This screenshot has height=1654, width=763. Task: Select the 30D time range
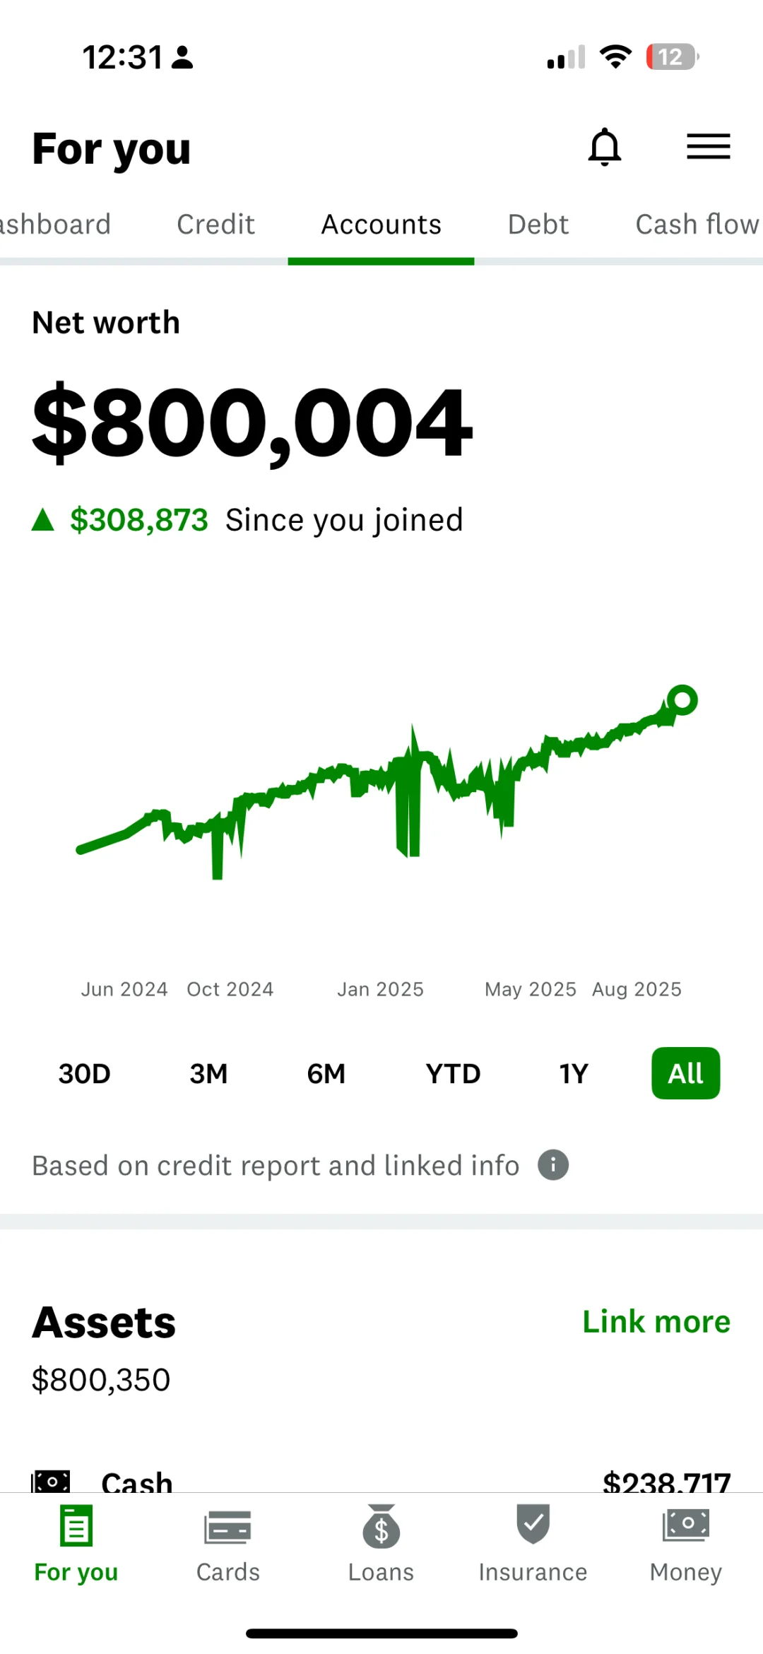pos(84,1074)
